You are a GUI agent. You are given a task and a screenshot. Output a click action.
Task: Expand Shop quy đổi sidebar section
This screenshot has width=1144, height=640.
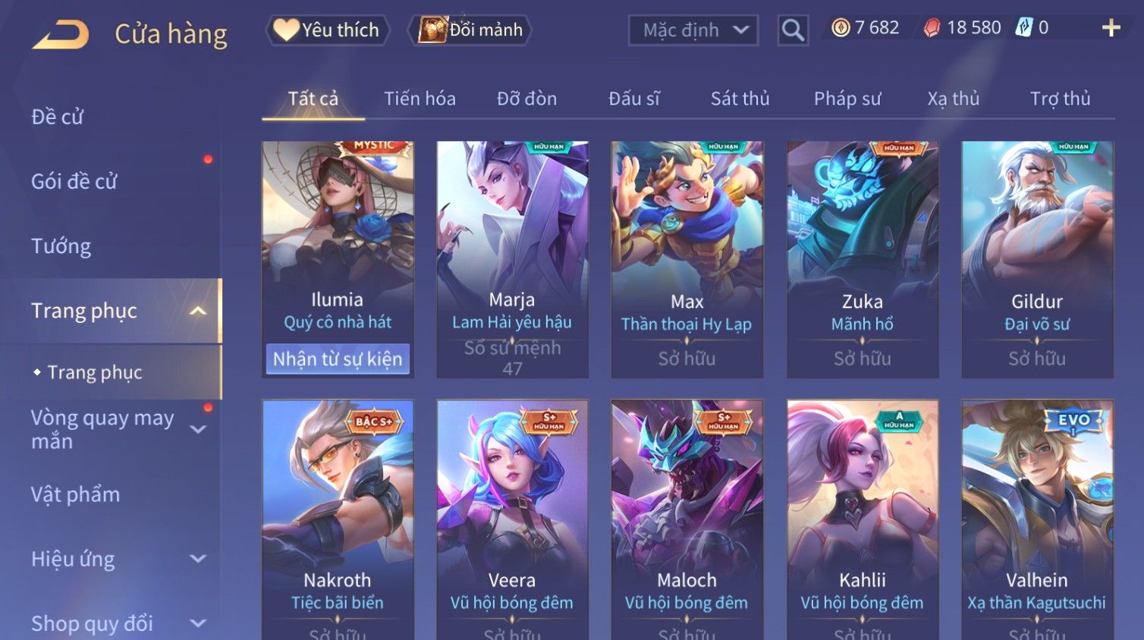coord(198,623)
